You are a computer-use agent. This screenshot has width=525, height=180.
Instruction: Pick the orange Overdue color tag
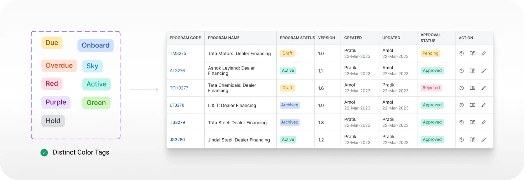tap(59, 65)
